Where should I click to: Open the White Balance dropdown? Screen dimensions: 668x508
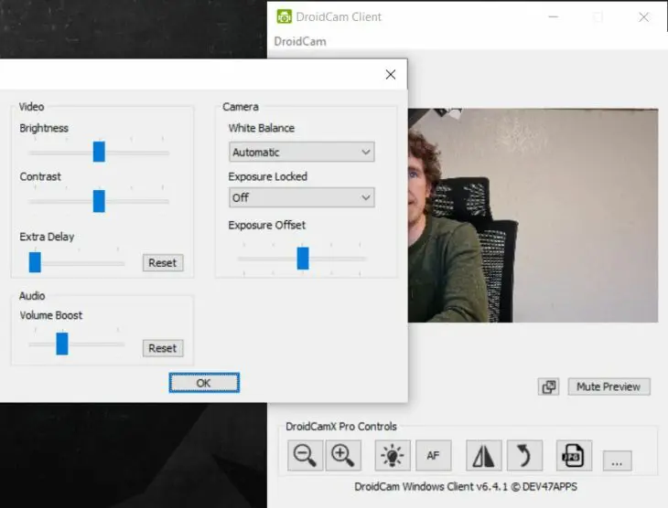click(302, 152)
